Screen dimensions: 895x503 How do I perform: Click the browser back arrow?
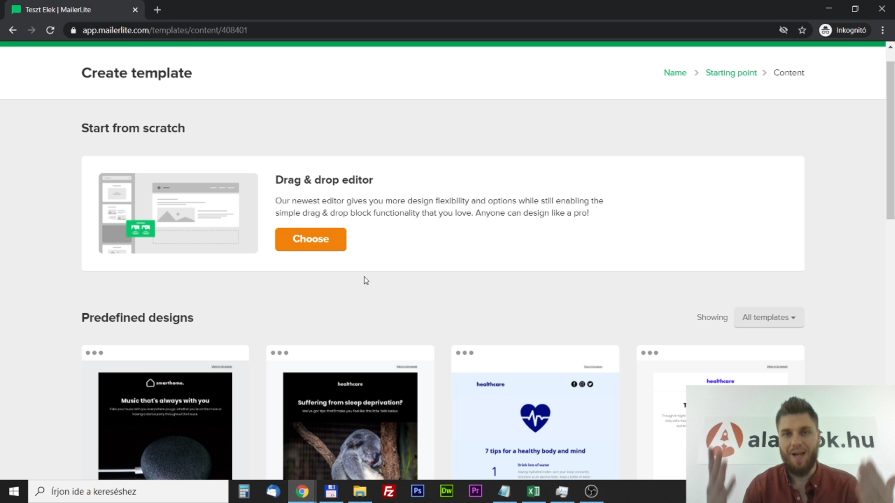point(13,30)
